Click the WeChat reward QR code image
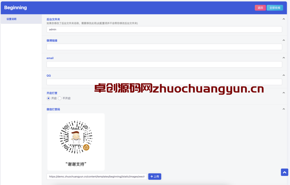This screenshot has height=185, width=290. click(x=76, y=142)
